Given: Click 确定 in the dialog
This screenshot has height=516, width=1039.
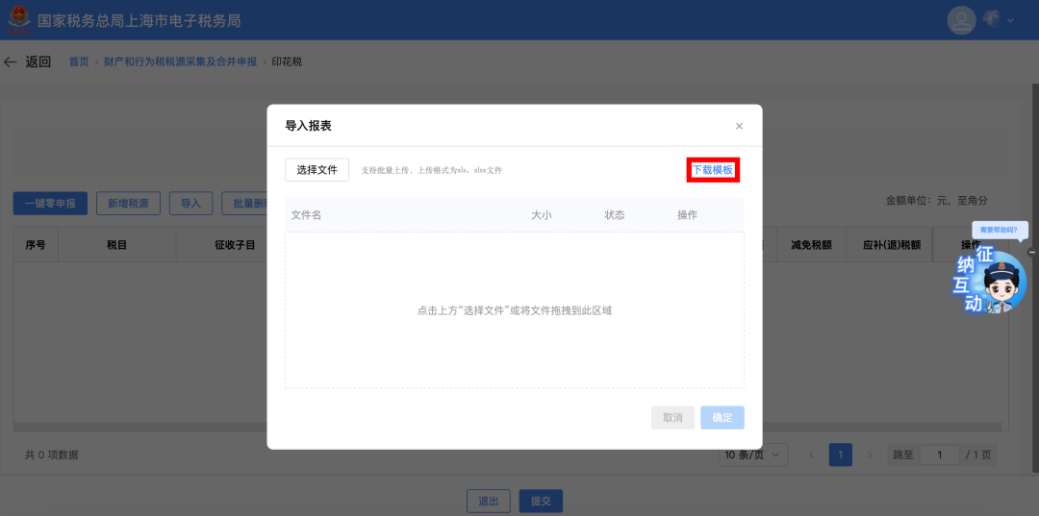Looking at the screenshot, I should [722, 418].
